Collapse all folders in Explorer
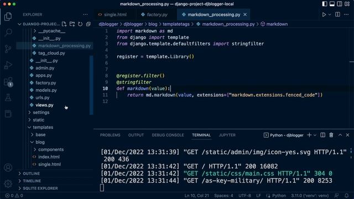 coord(88,24)
